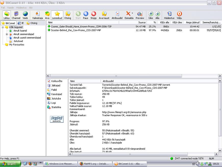Viewport: 222px width, 167px height.
Task: Select Ainult kaanid in the tree
Action: coord(20,31)
